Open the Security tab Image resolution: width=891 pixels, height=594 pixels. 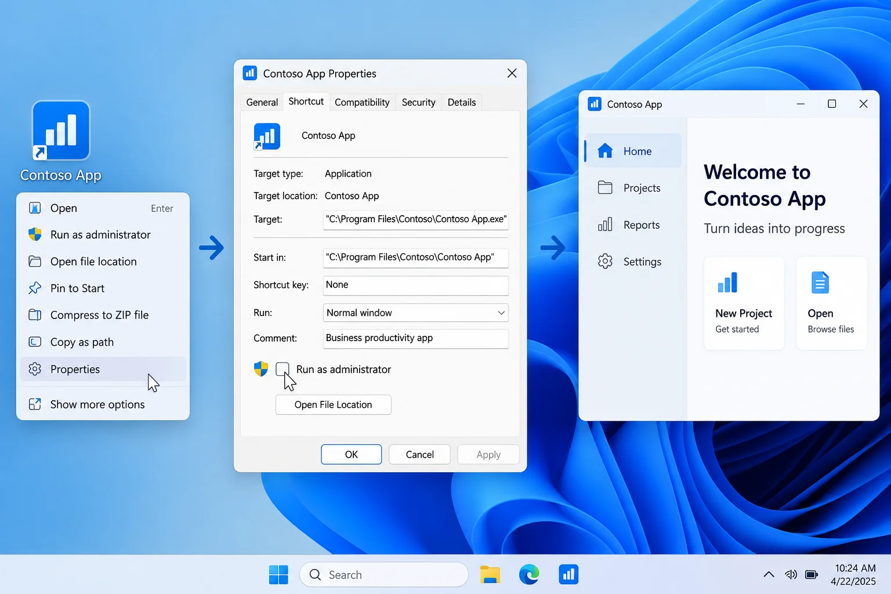418,102
